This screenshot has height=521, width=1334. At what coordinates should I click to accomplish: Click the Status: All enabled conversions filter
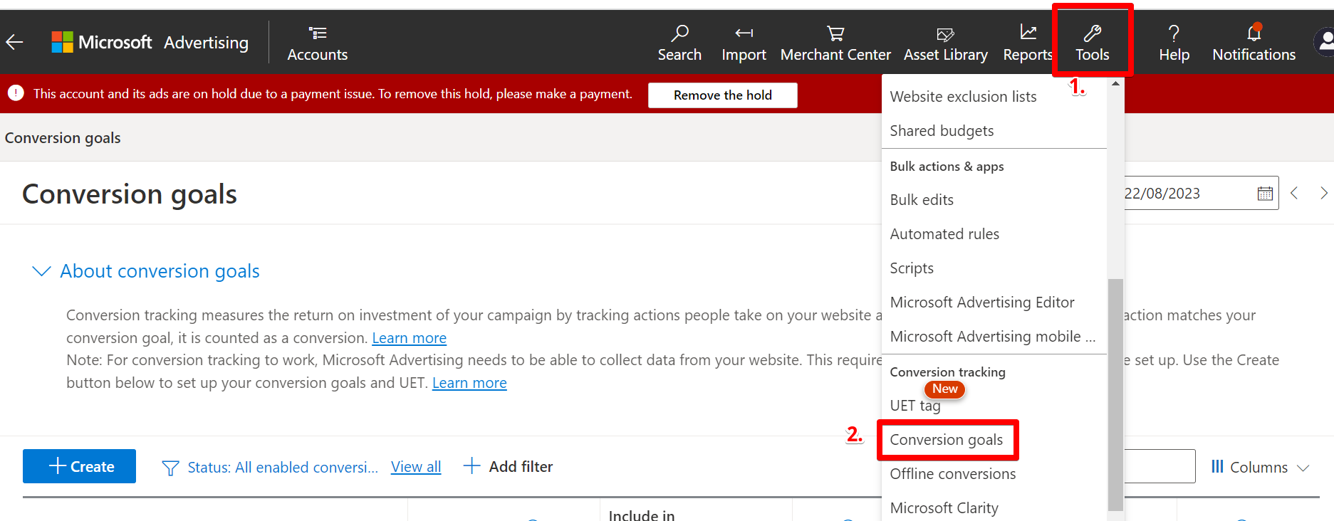point(283,468)
